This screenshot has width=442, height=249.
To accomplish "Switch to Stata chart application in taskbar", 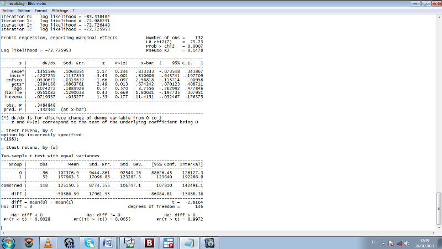I will pyautogui.click(x=129, y=243).
